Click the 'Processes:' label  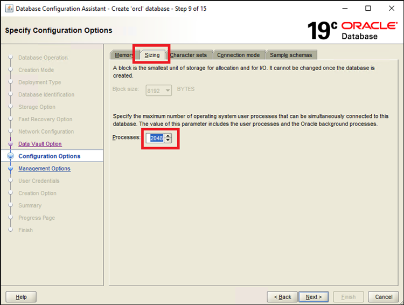point(126,137)
